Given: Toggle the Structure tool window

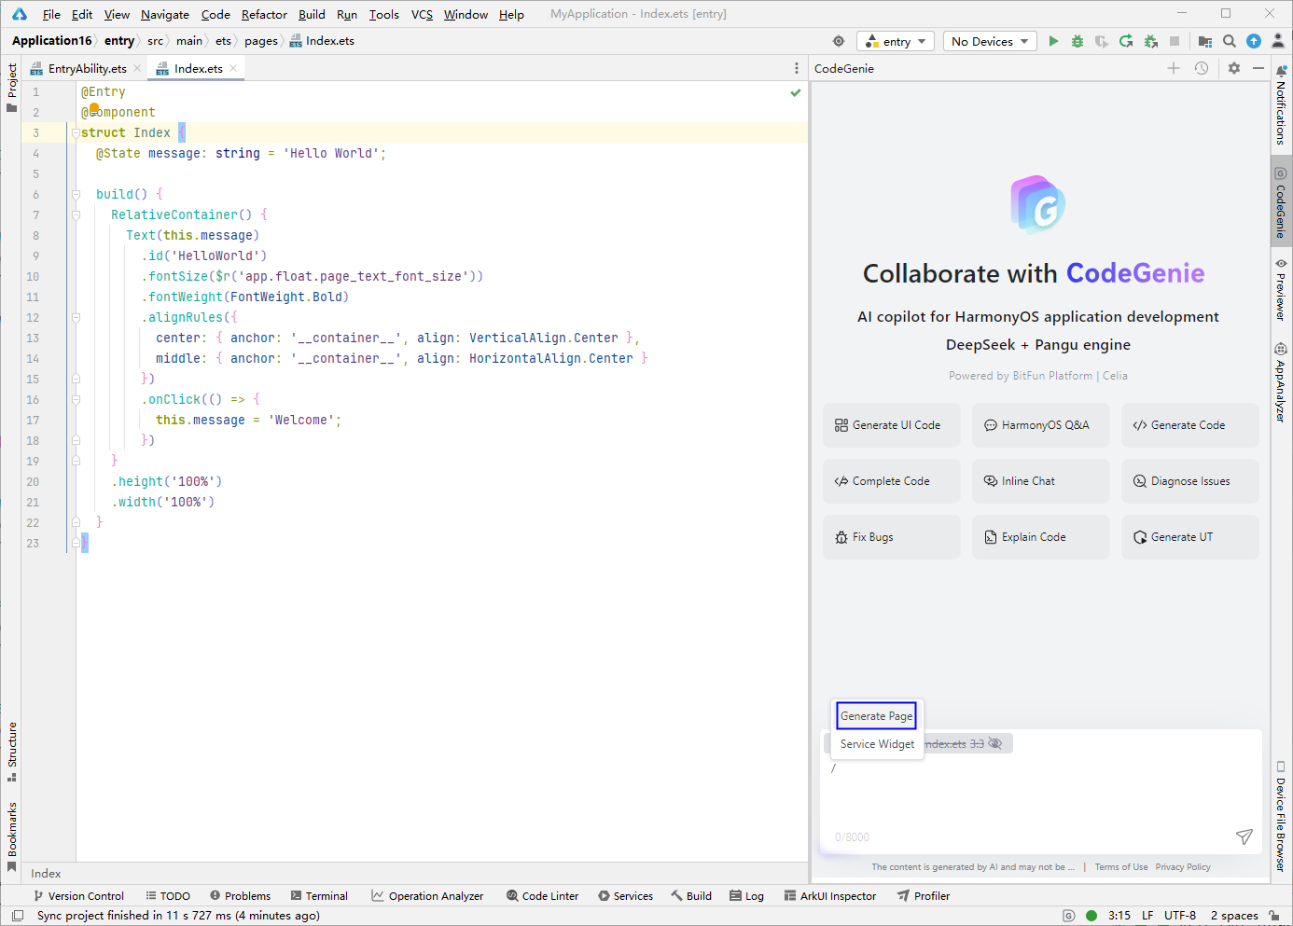Looking at the screenshot, I should pyautogui.click(x=11, y=752).
